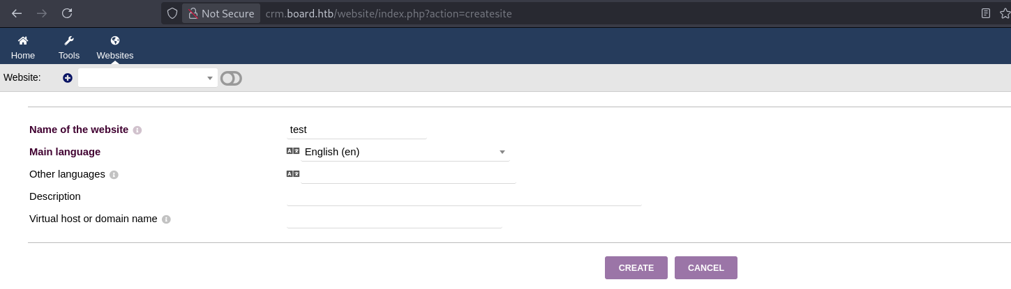The image size is (1011, 289).
Task: Open the Website selector dropdown
Action: pos(148,78)
